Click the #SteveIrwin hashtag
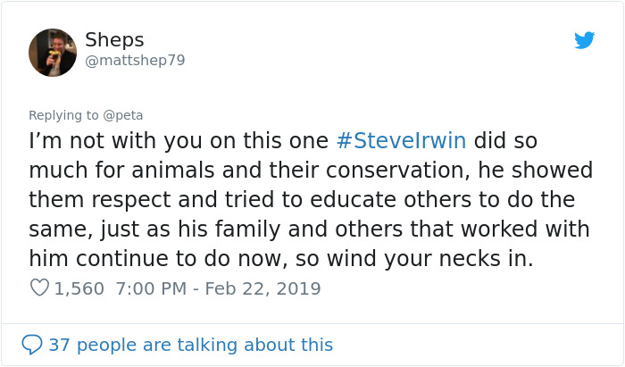This screenshot has height=367, width=625. [x=402, y=141]
